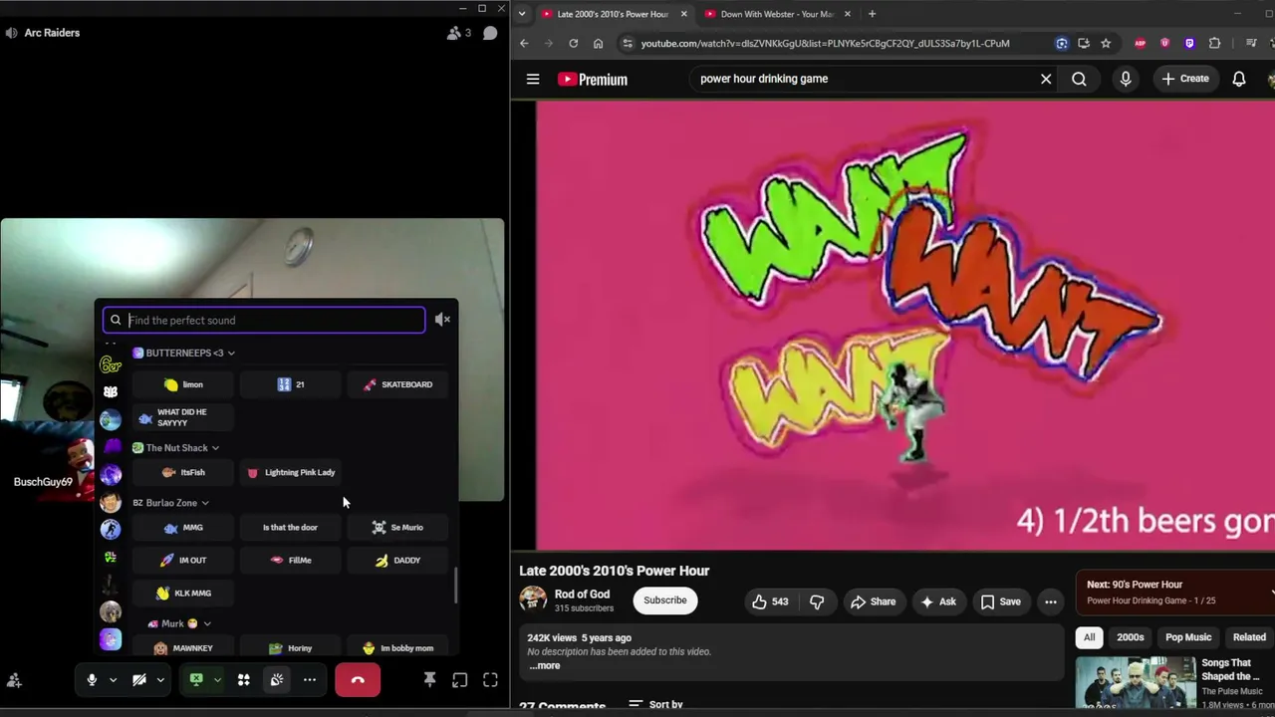Invite friends to the call
Viewport: 1275px width, 717px height.
[x=14, y=681]
